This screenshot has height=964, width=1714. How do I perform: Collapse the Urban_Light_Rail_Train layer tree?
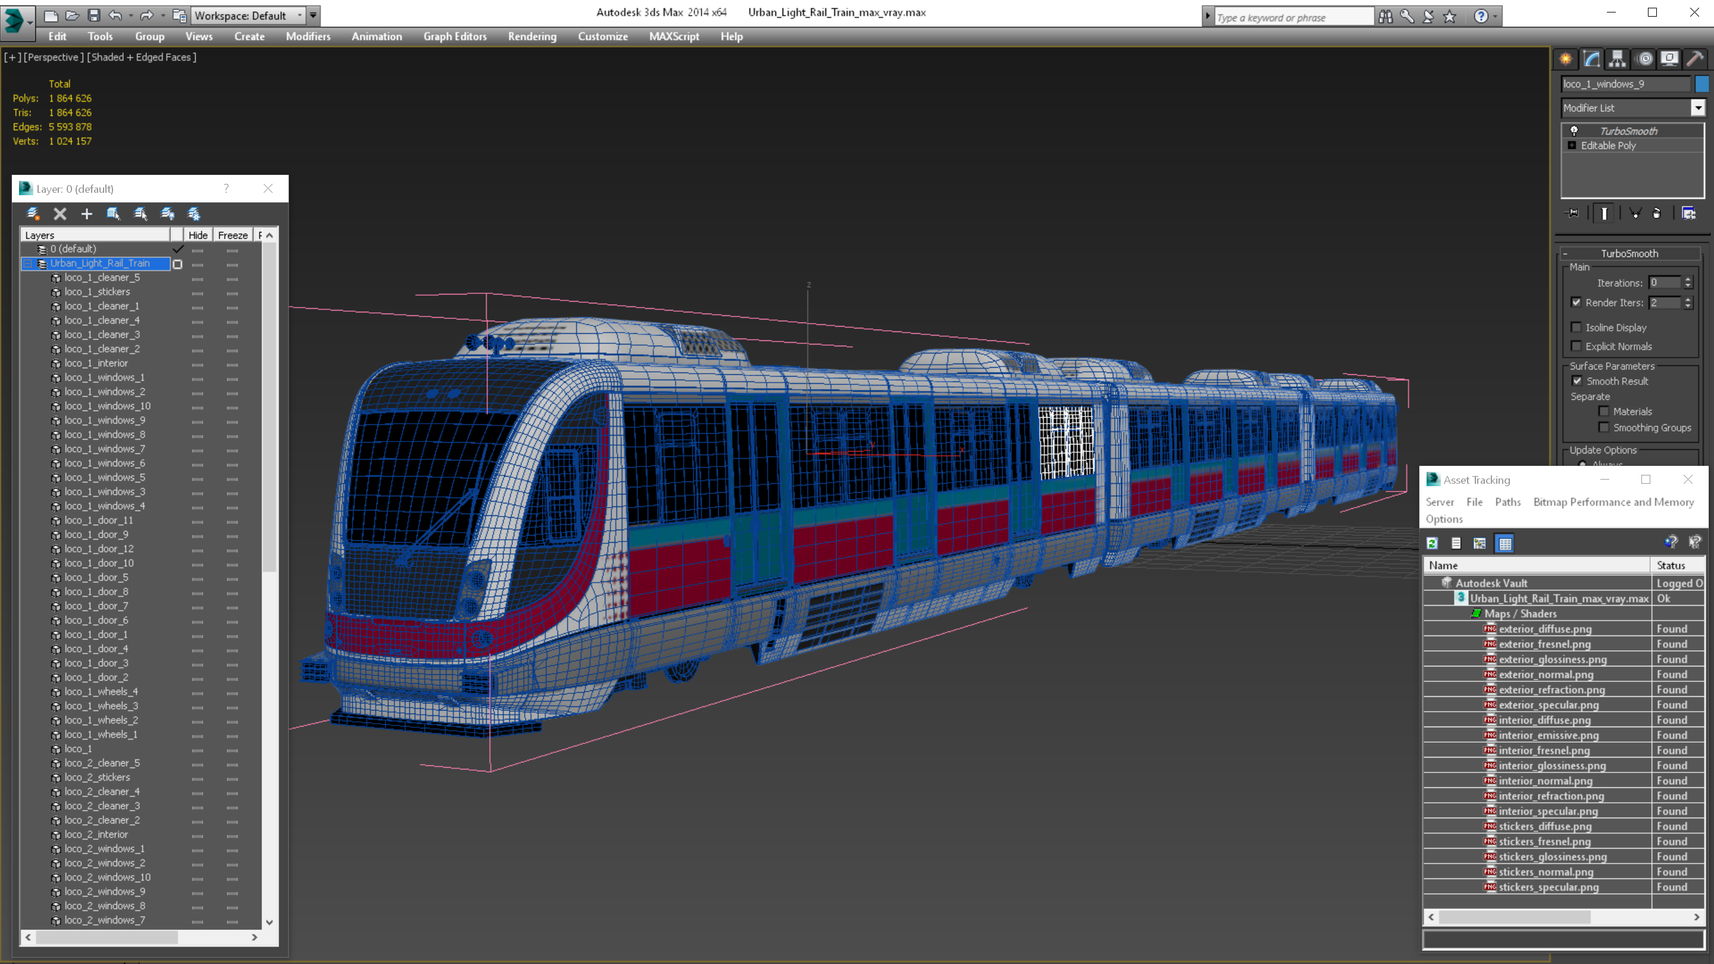pyautogui.click(x=28, y=264)
